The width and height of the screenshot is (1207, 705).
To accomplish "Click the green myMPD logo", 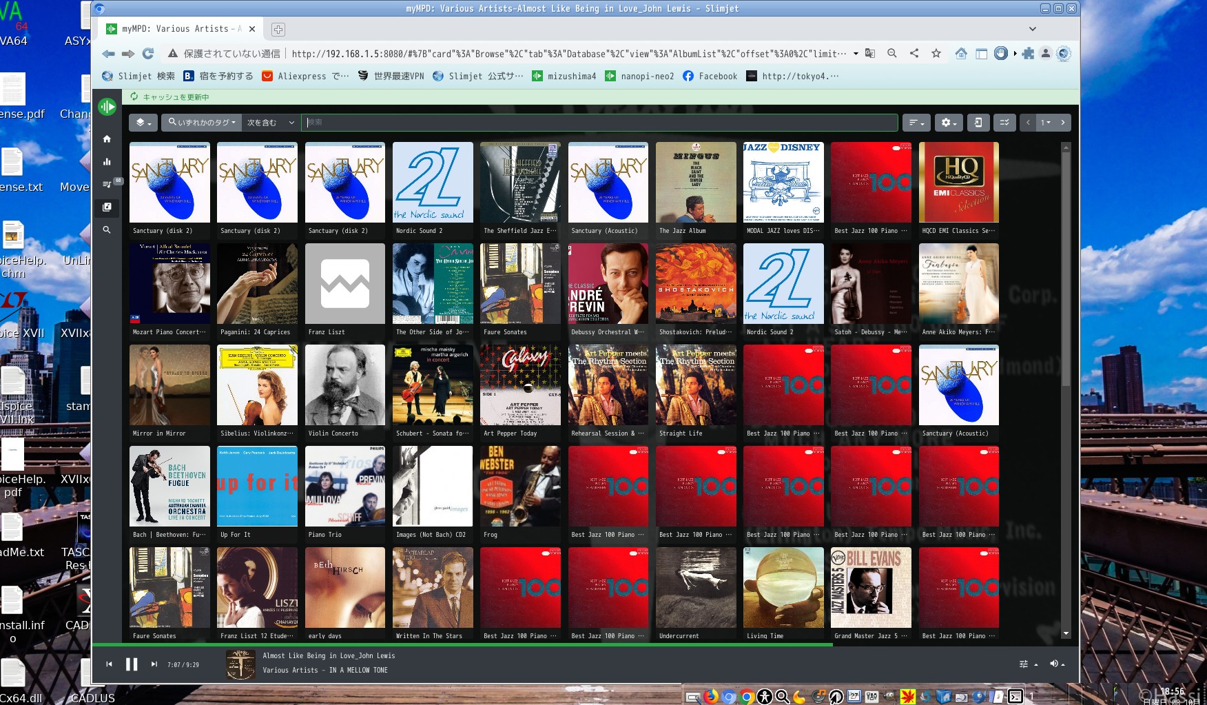I will (x=107, y=107).
